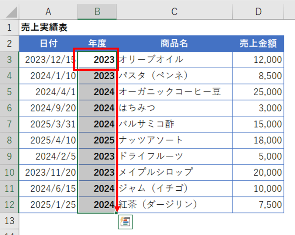The width and height of the screenshot is (295, 235).
Task: Click the date cell 2023/11/20
Action: [48, 173]
